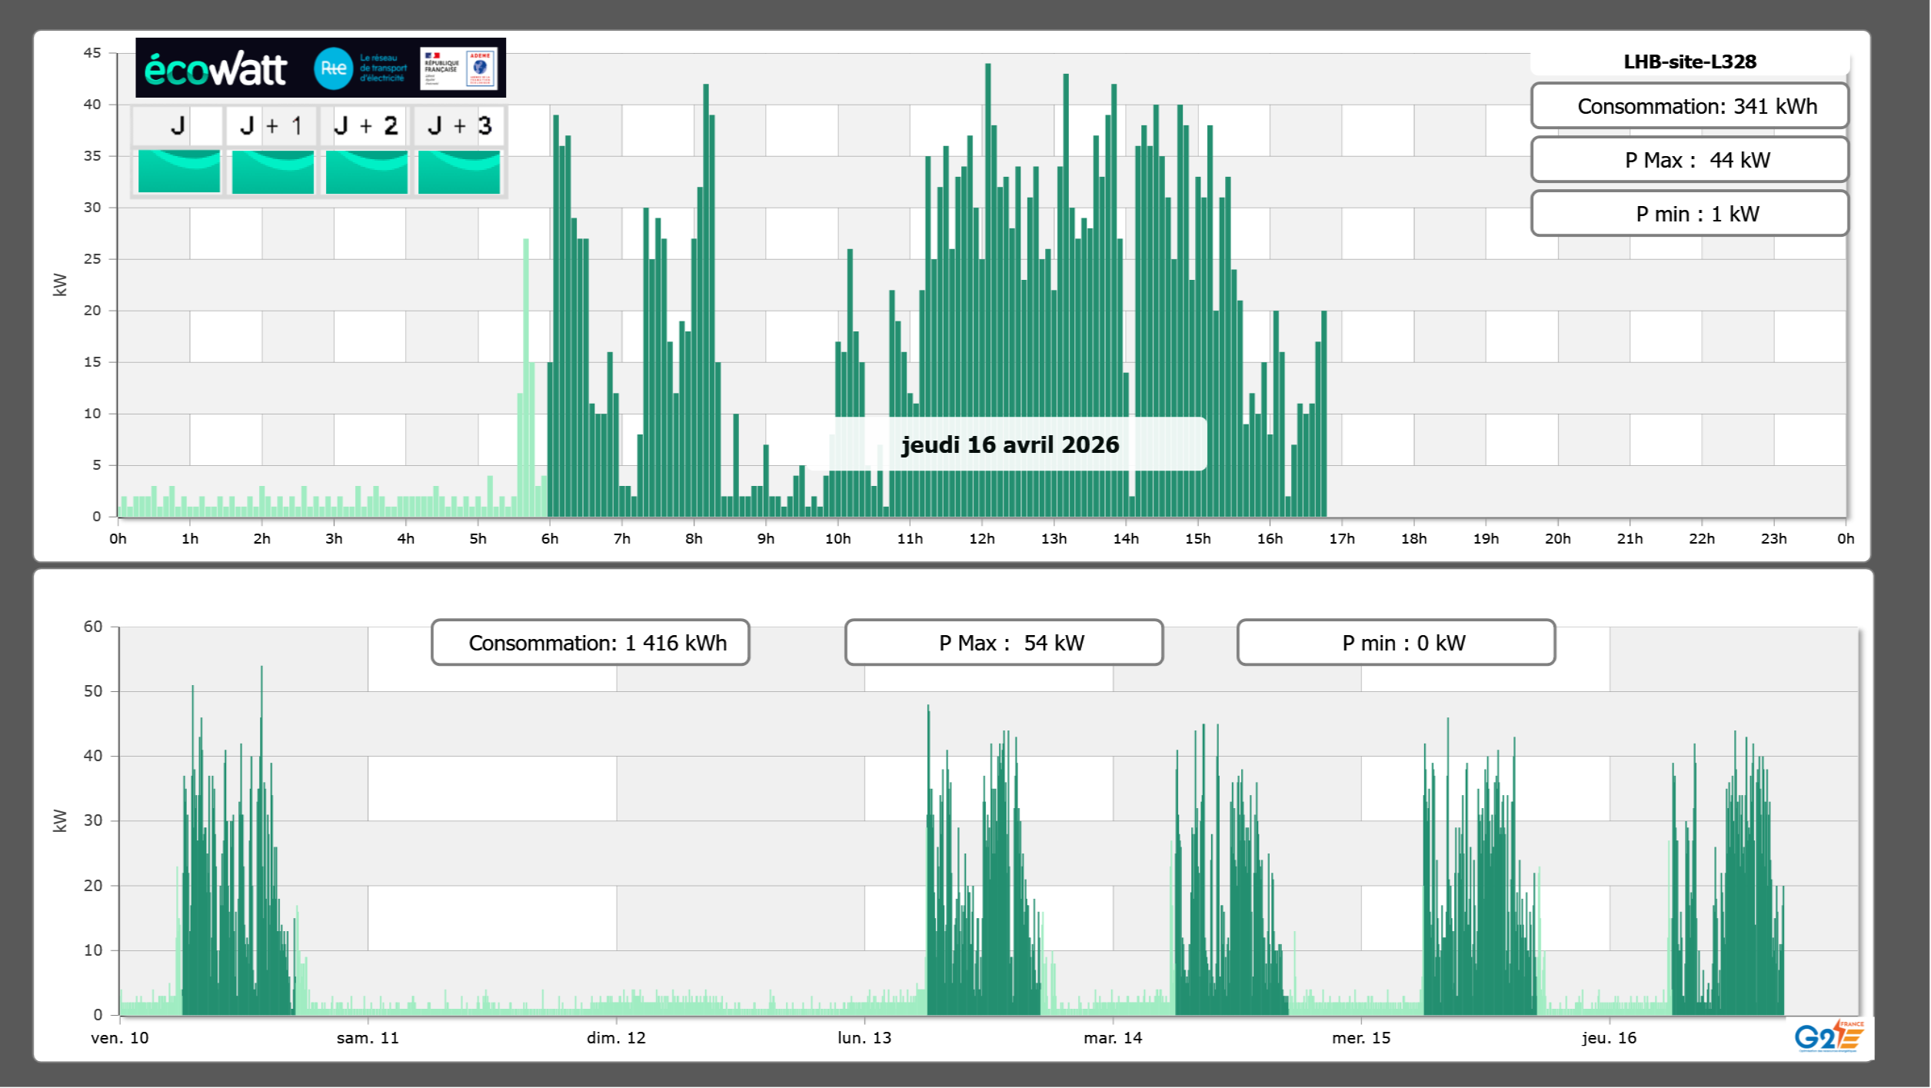Click the green J day signal tile
This screenshot has width=1931, height=1088.
pyautogui.click(x=179, y=171)
